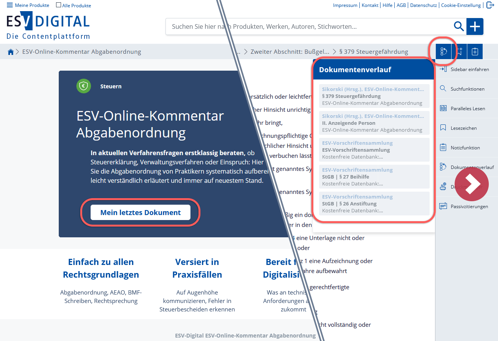Click the green euro shield Steuern icon

[x=83, y=86]
